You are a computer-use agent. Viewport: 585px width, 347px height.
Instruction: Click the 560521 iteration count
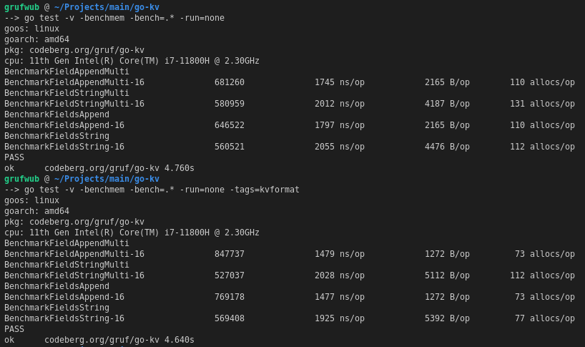pos(230,147)
